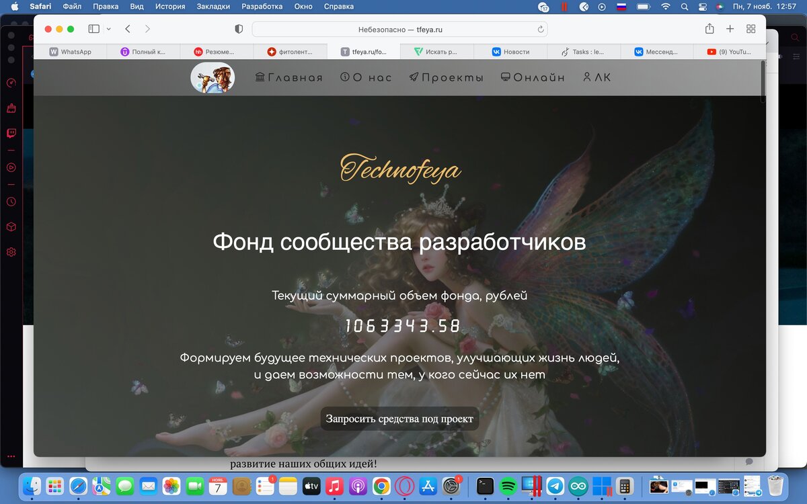
Task: Open Spotify from the Dock
Action: 508,486
